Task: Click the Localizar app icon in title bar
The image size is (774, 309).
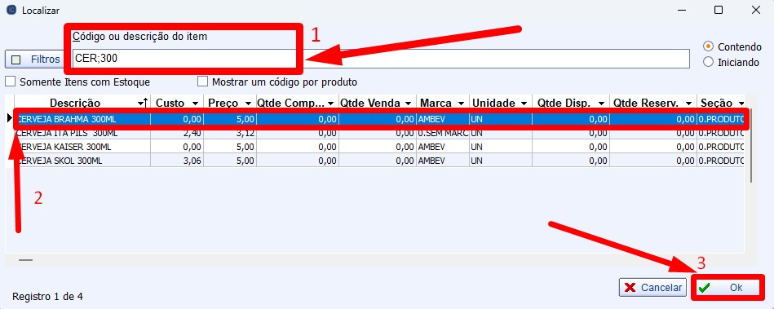Action: 12,10
